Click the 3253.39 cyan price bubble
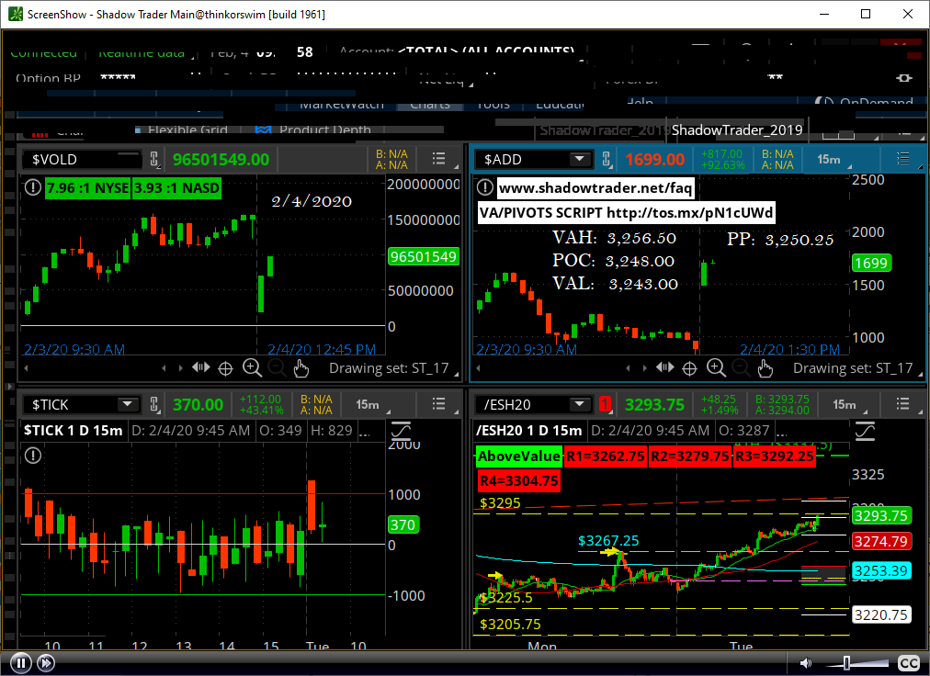This screenshot has height=676, width=930. 880,570
